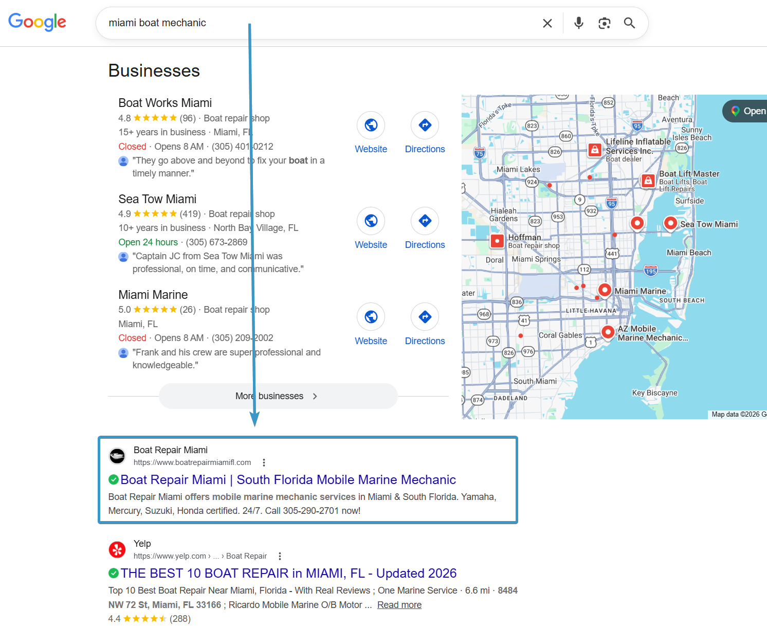
Task: Click the magnifying glass search icon
Action: pos(629,23)
